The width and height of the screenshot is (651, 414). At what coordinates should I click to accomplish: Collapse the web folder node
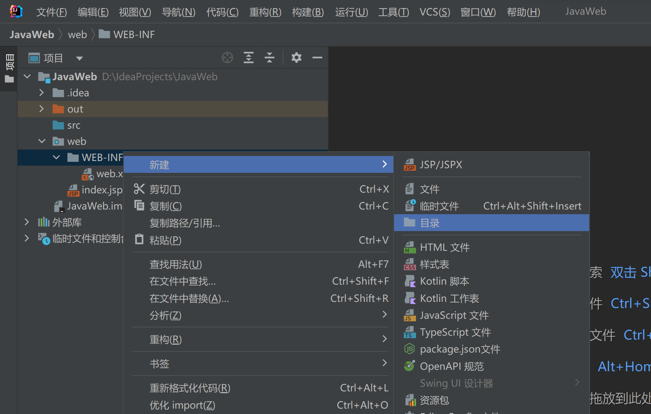pos(42,141)
